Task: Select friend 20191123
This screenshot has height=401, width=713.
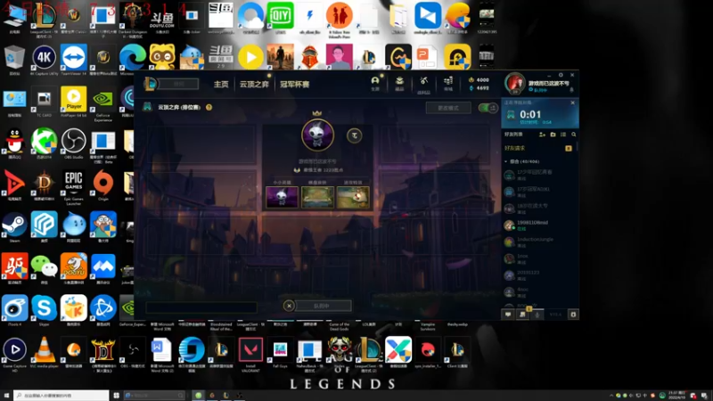Action: click(538, 275)
